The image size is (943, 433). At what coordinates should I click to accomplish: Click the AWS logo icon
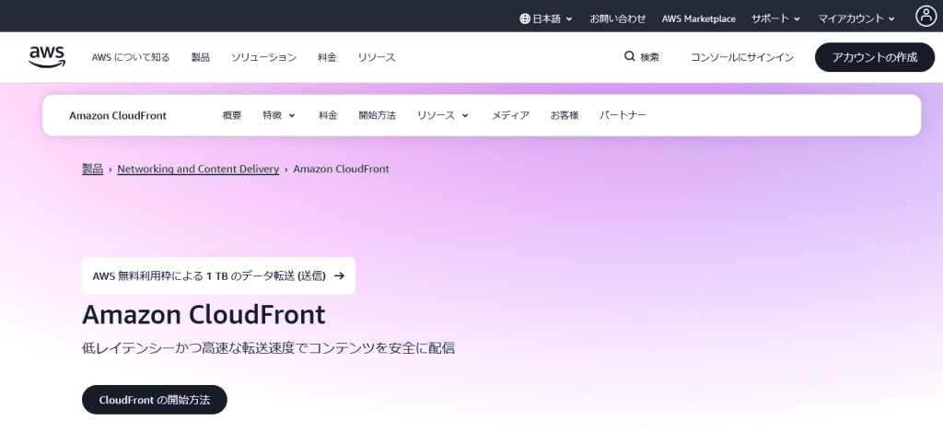[47, 57]
